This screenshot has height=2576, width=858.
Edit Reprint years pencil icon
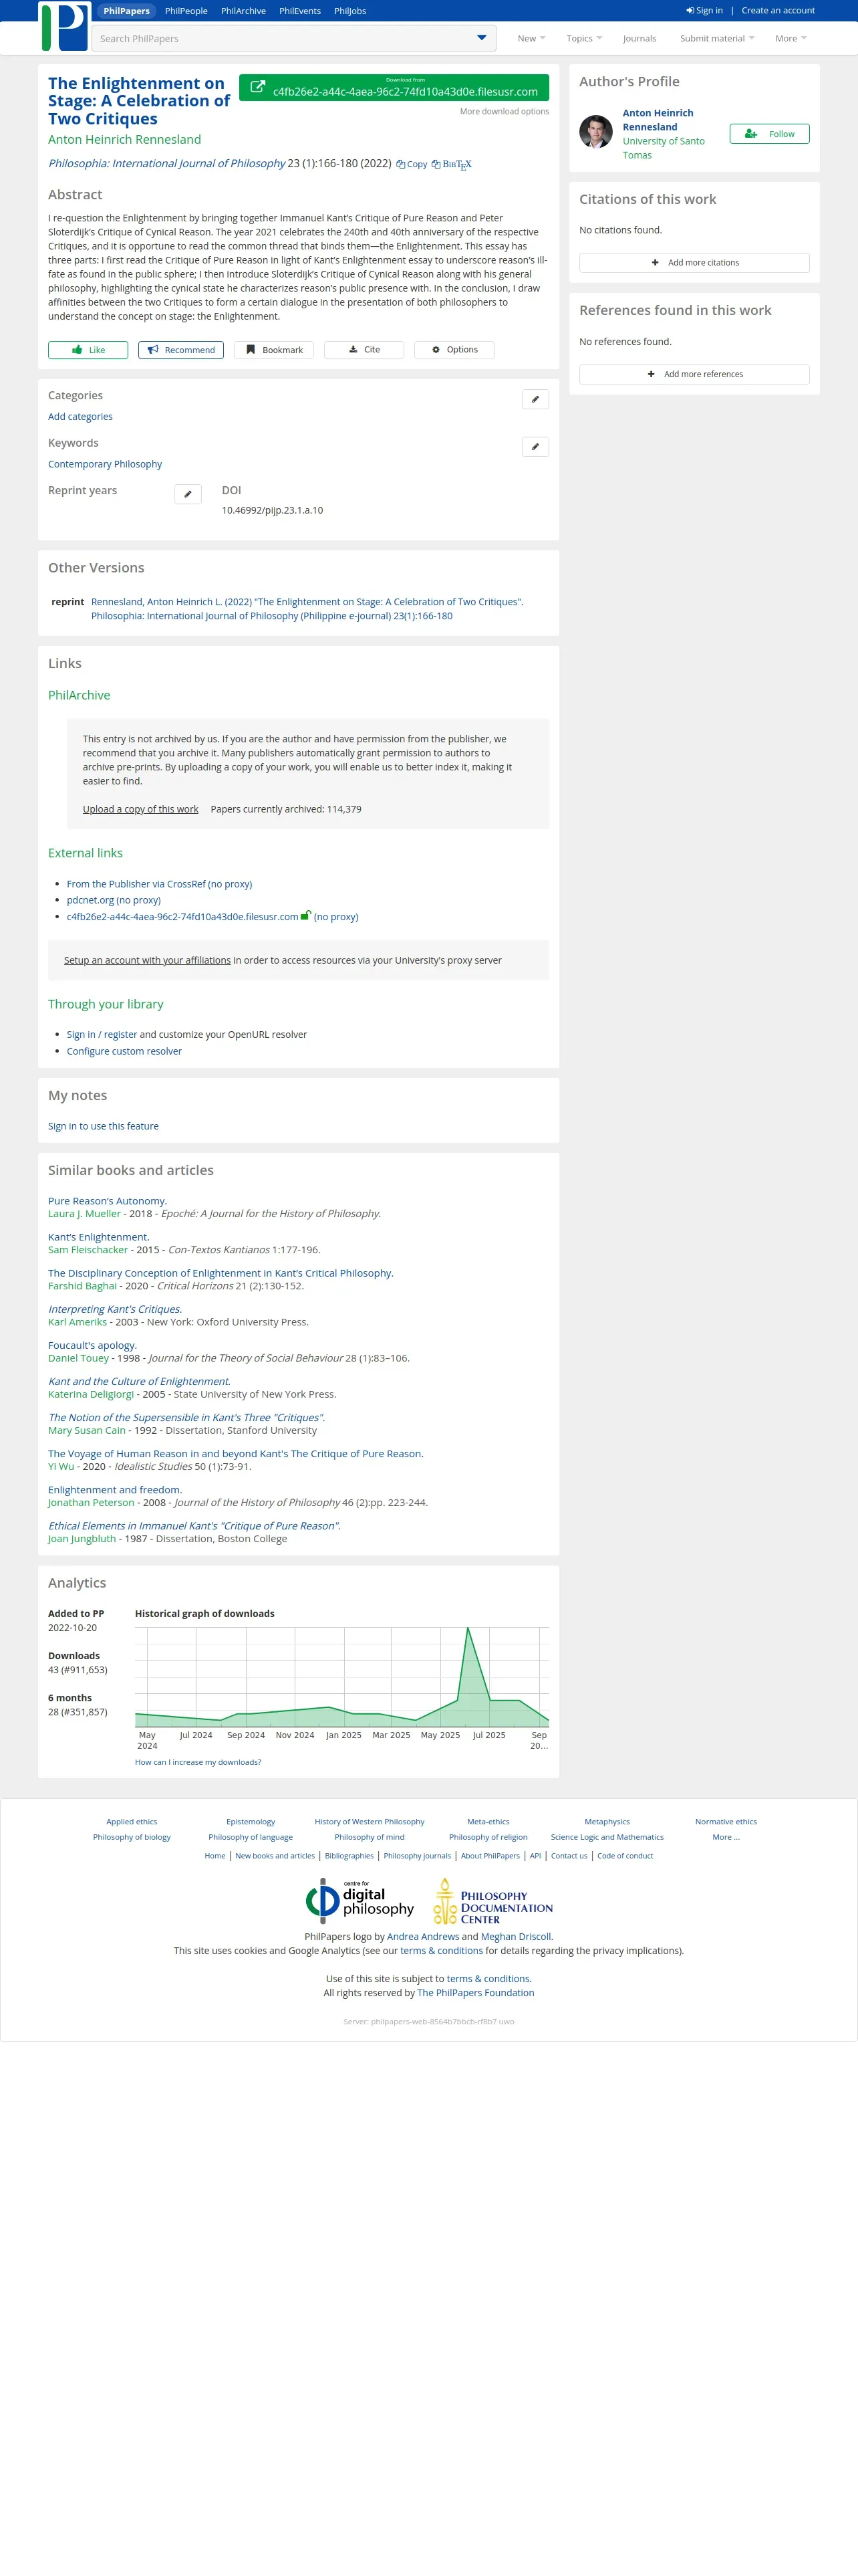click(x=188, y=494)
